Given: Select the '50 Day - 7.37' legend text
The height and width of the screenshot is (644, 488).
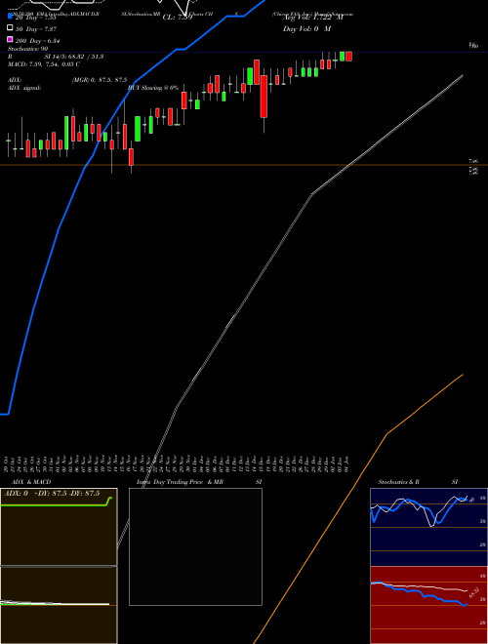Looking at the screenshot, I should [36, 28].
